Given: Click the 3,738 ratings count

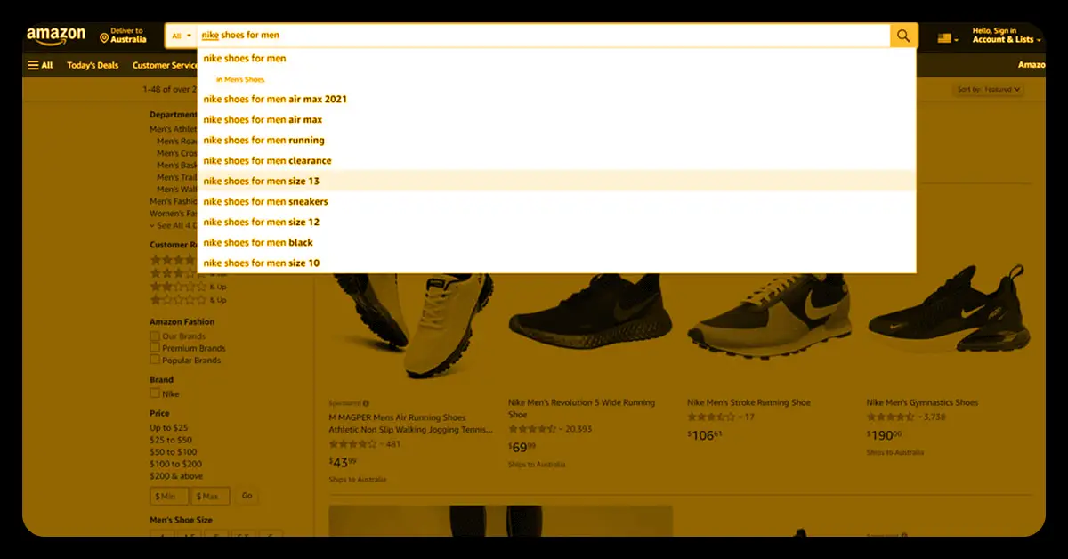Looking at the screenshot, I should click(x=934, y=417).
